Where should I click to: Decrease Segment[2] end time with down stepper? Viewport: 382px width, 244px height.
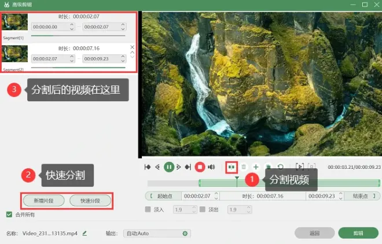123,61
